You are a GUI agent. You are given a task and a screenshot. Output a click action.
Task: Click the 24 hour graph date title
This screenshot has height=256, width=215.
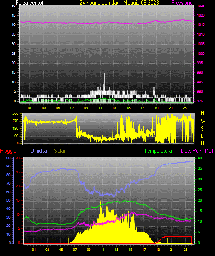[119, 3]
